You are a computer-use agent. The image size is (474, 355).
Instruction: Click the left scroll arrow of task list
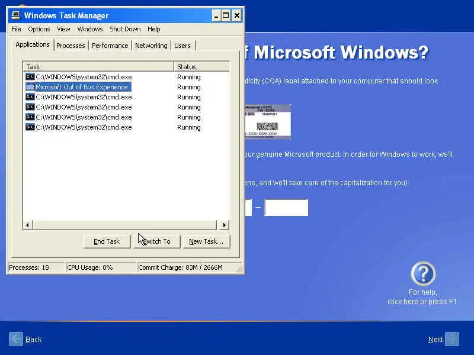(x=27, y=225)
